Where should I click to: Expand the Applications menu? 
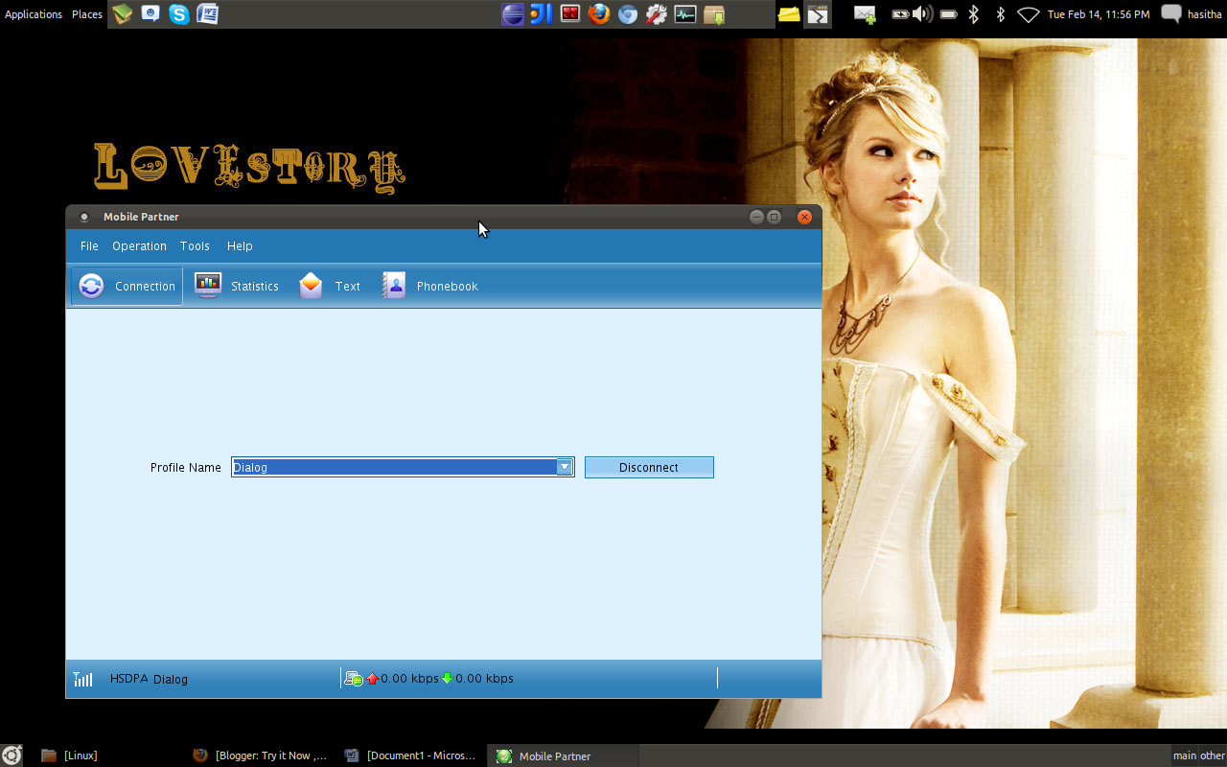pyautogui.click(x=34, y=13)
